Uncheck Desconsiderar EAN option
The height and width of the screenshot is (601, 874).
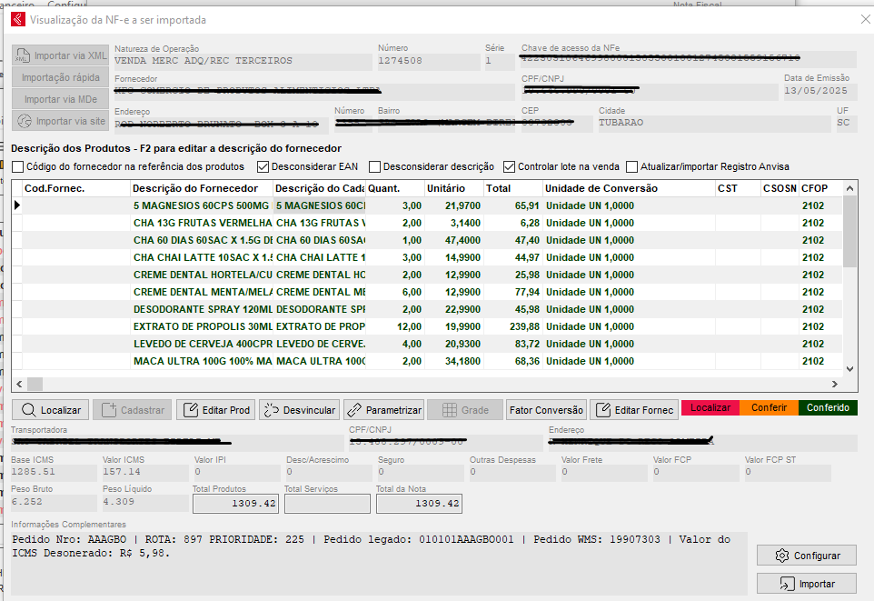263,166
